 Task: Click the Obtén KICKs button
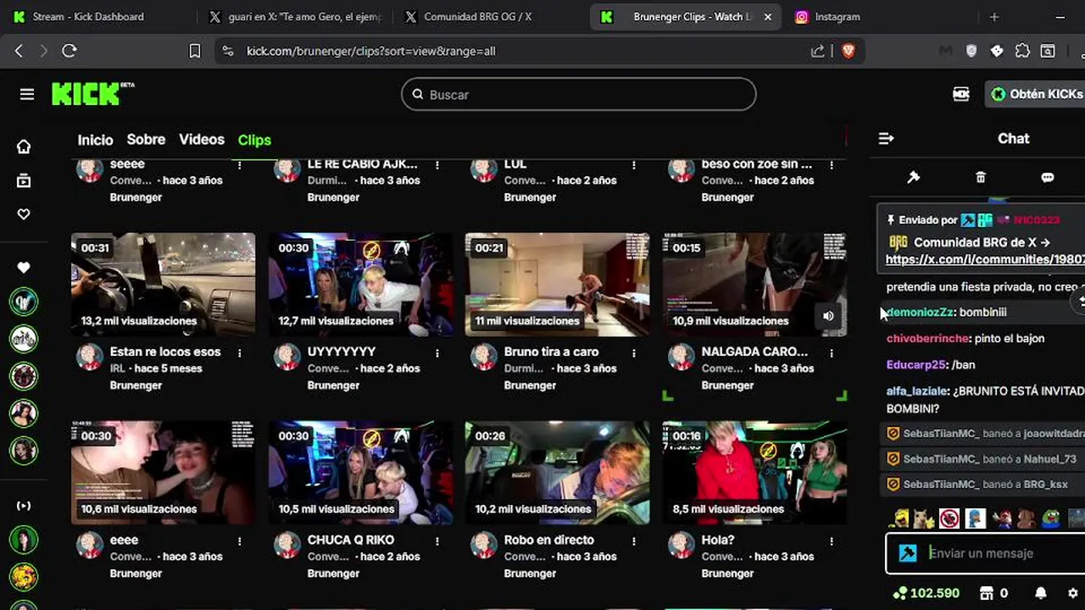(x=1037, y=94)
